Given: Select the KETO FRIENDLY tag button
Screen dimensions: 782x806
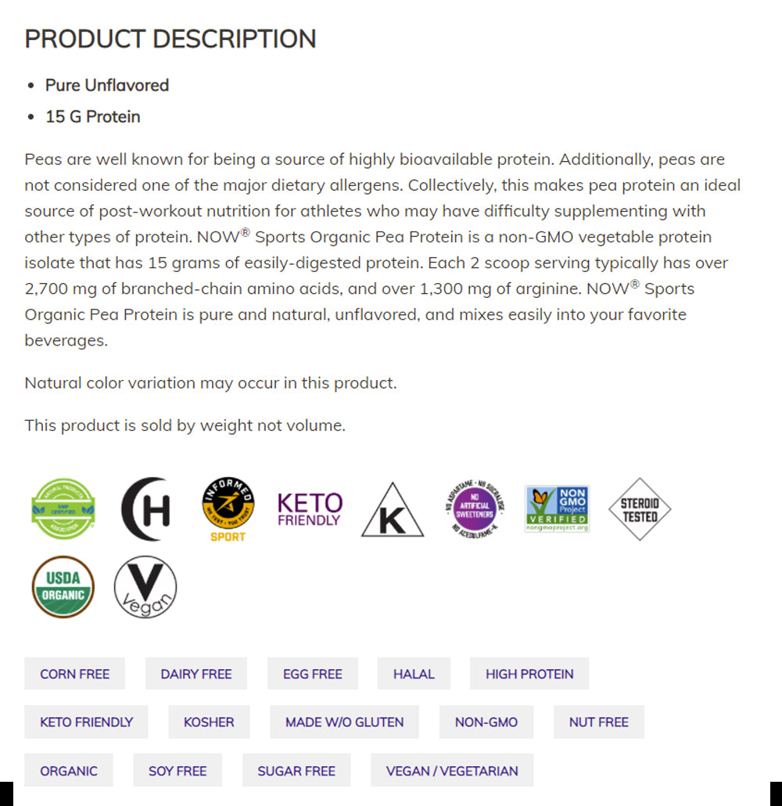Looking at the screenshot, I should 87,722.
